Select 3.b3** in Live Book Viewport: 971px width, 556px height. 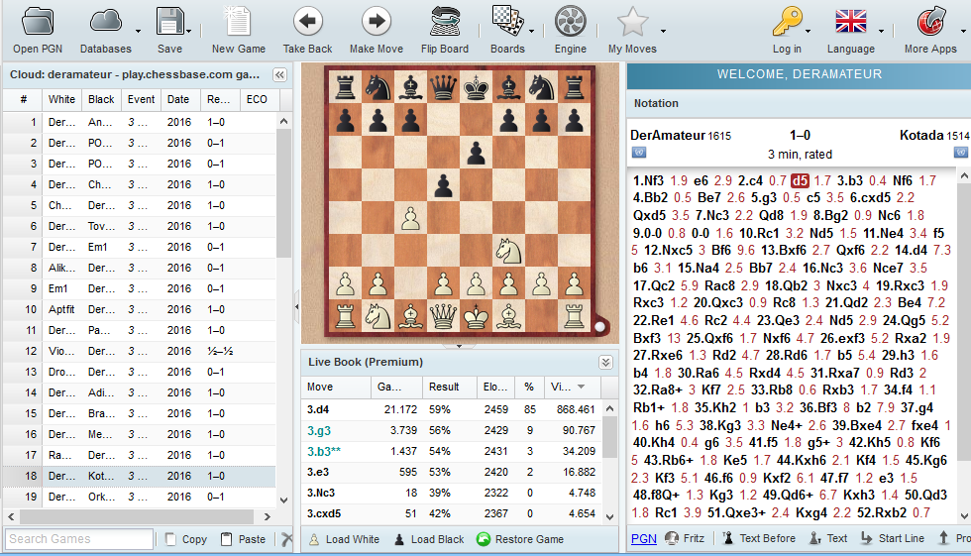tap(451, 451)
